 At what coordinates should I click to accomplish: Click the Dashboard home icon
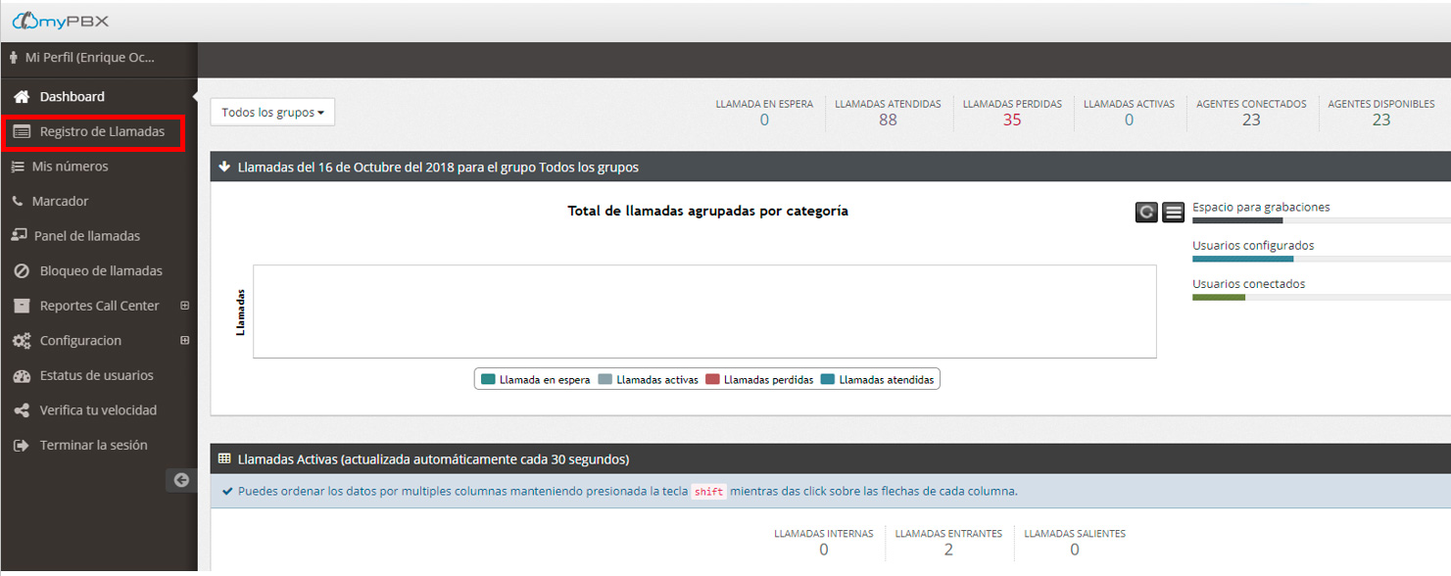click(22, 97)
